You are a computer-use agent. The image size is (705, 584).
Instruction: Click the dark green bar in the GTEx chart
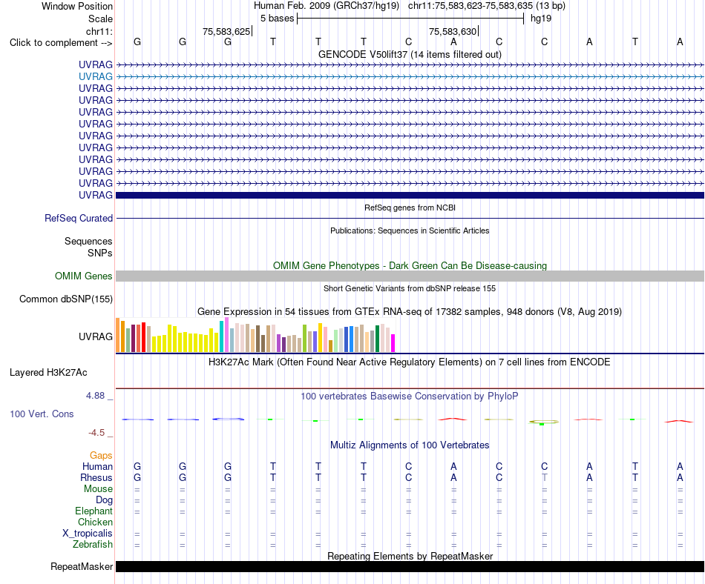pyautogui.click(x=377, y=339)
